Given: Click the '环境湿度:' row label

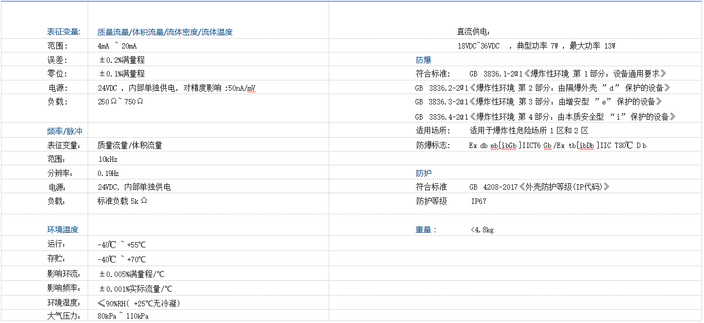Looking at the screenshot, I should coord(64,303).
